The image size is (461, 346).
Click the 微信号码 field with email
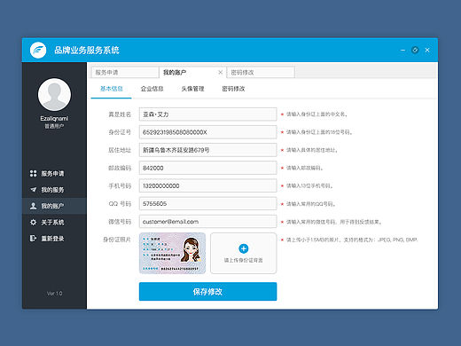(x=207, y=222)
